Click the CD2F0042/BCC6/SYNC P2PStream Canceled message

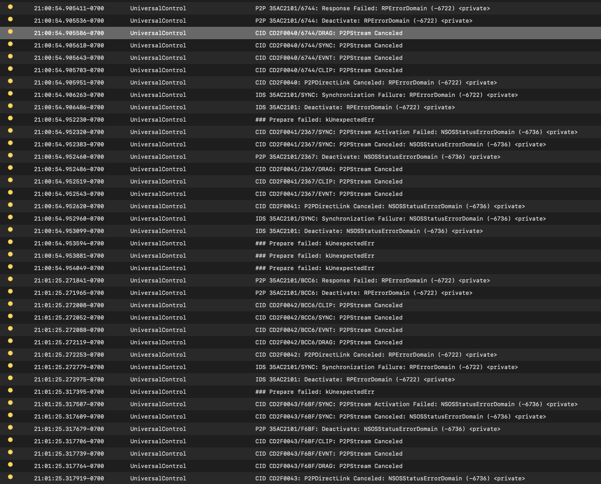[329, 318]
